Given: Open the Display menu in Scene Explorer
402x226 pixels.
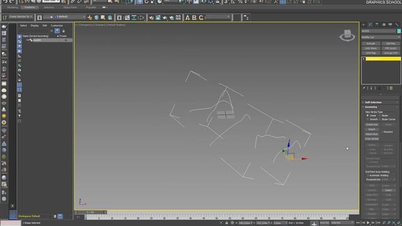Looking at the screenshot, I should coord(35,26).
